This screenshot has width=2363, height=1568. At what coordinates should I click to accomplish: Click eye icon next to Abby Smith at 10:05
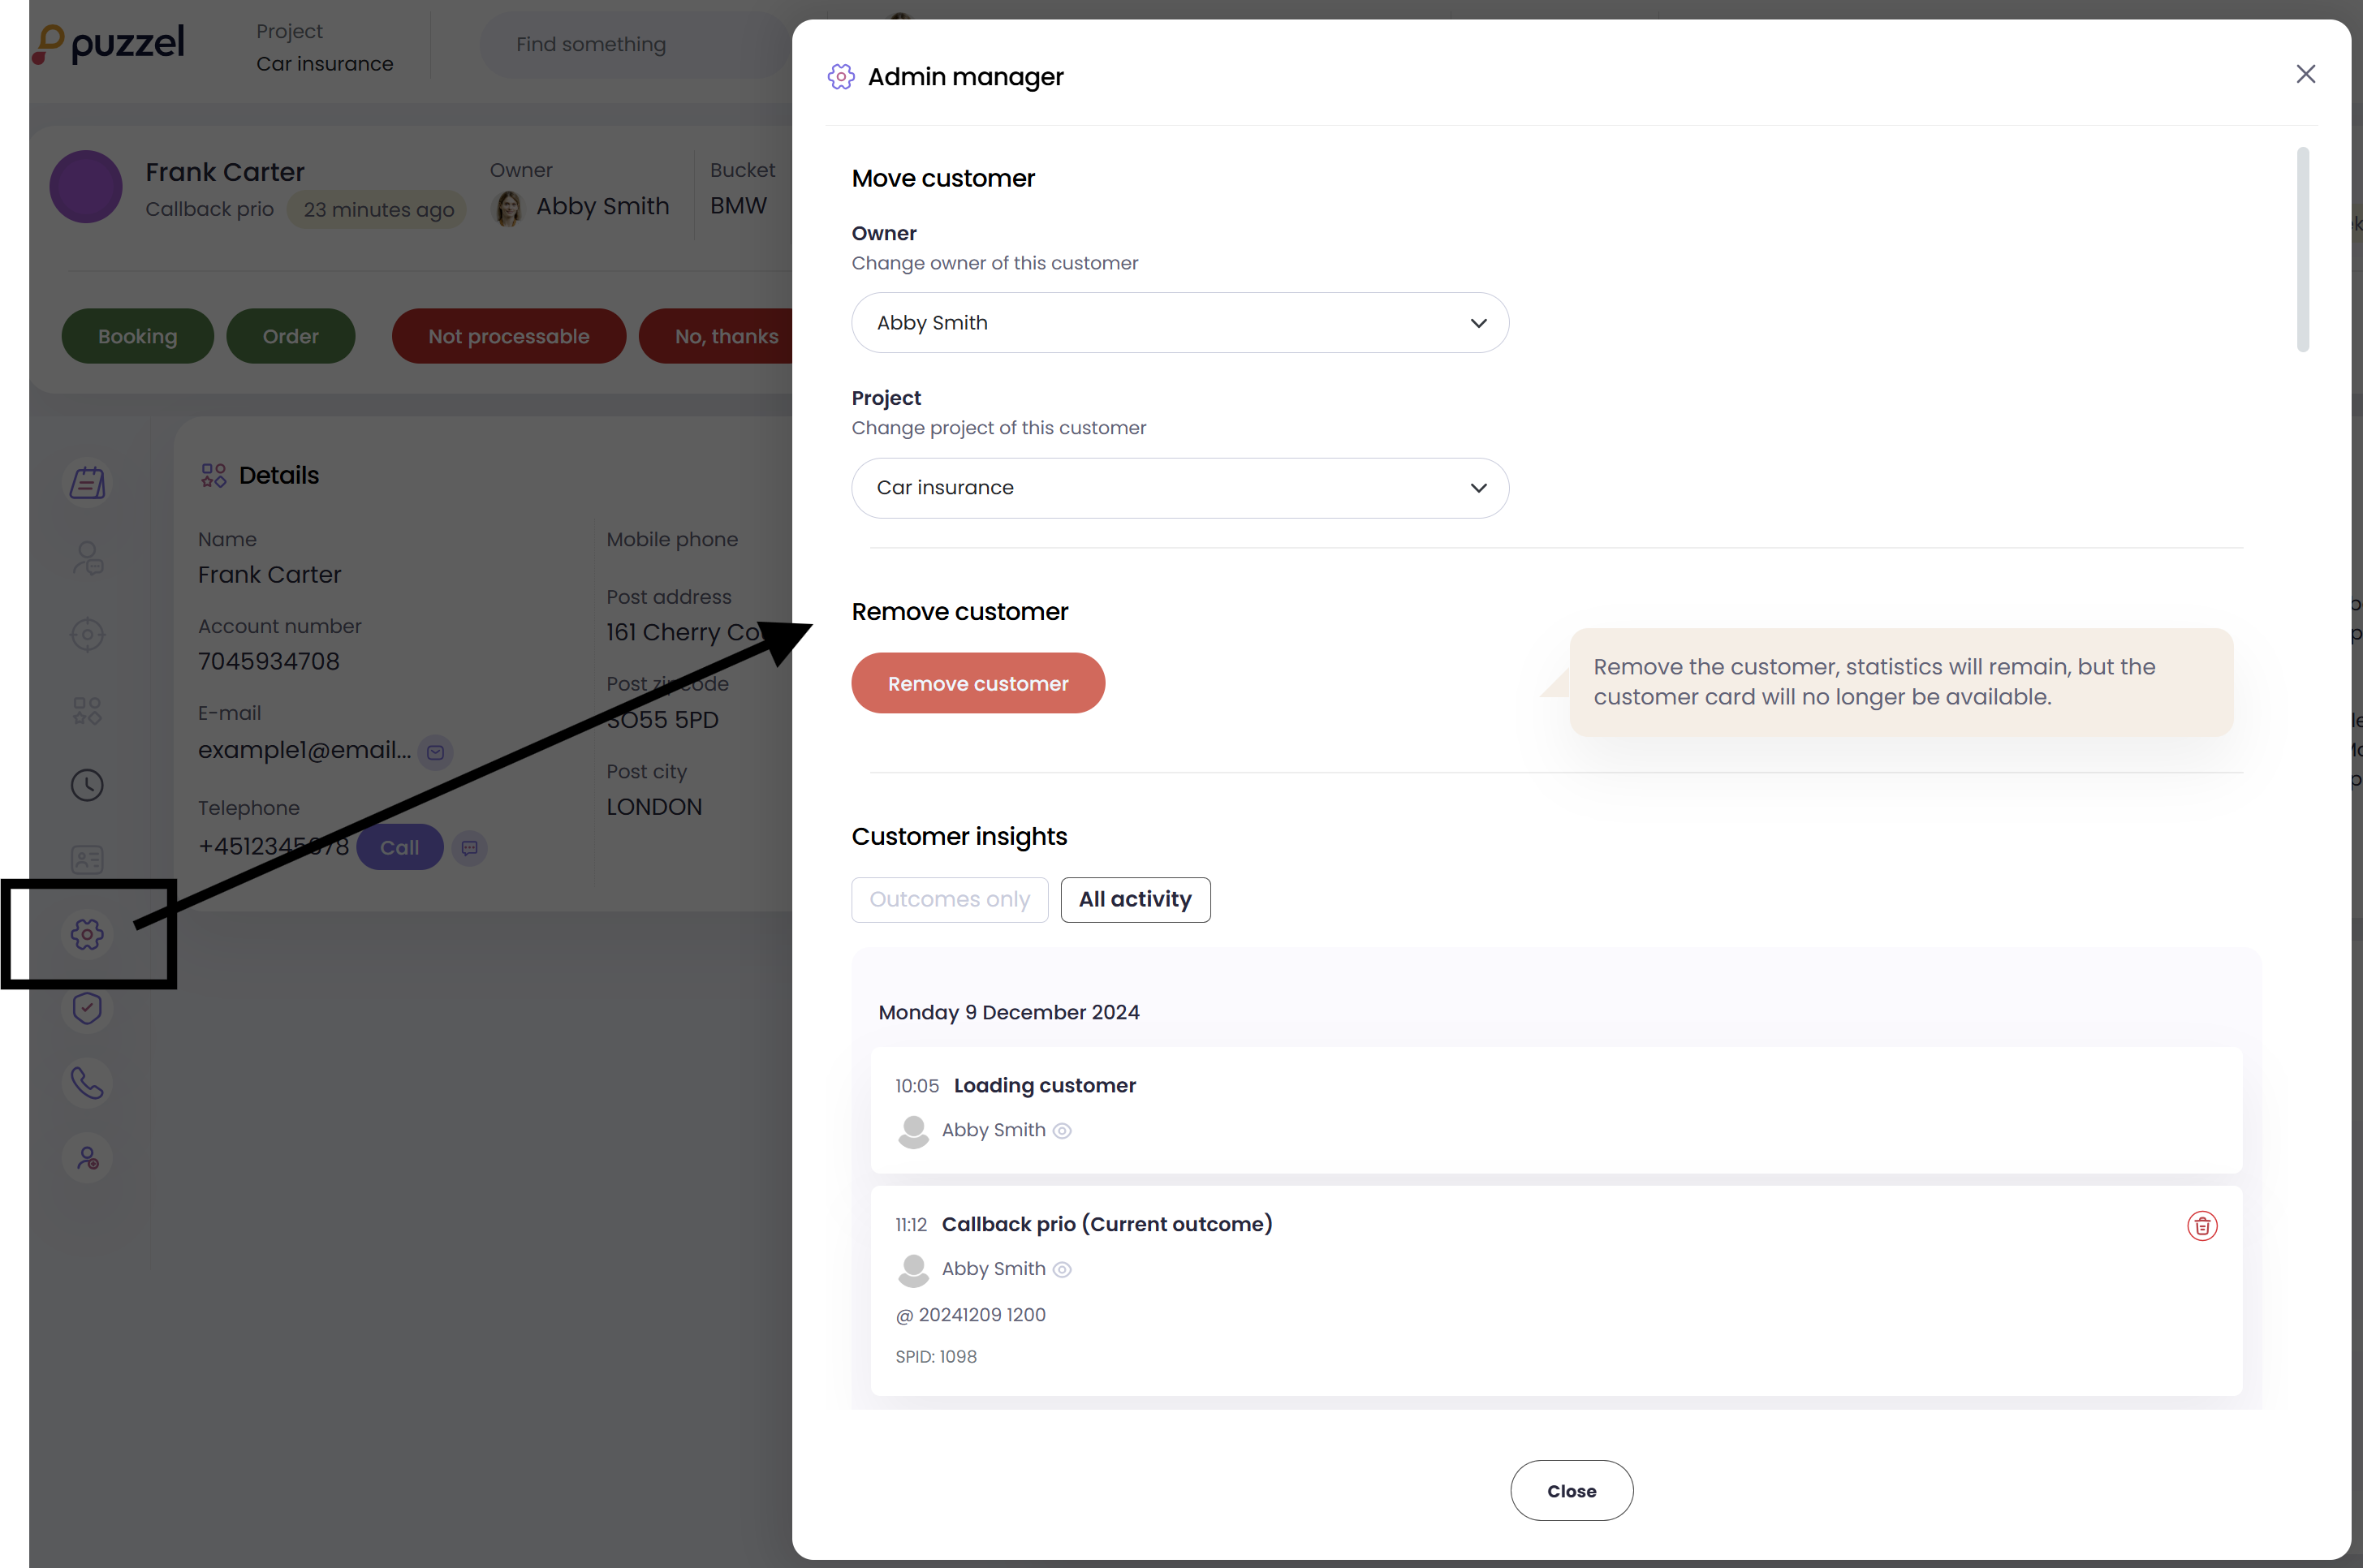coord(1062,1131)
